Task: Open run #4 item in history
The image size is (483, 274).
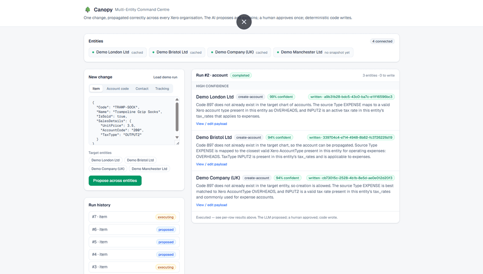Action: click(x=134, y=255)
